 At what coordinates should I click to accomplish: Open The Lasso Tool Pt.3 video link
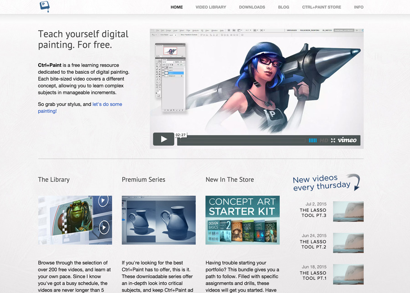[313, 213]
